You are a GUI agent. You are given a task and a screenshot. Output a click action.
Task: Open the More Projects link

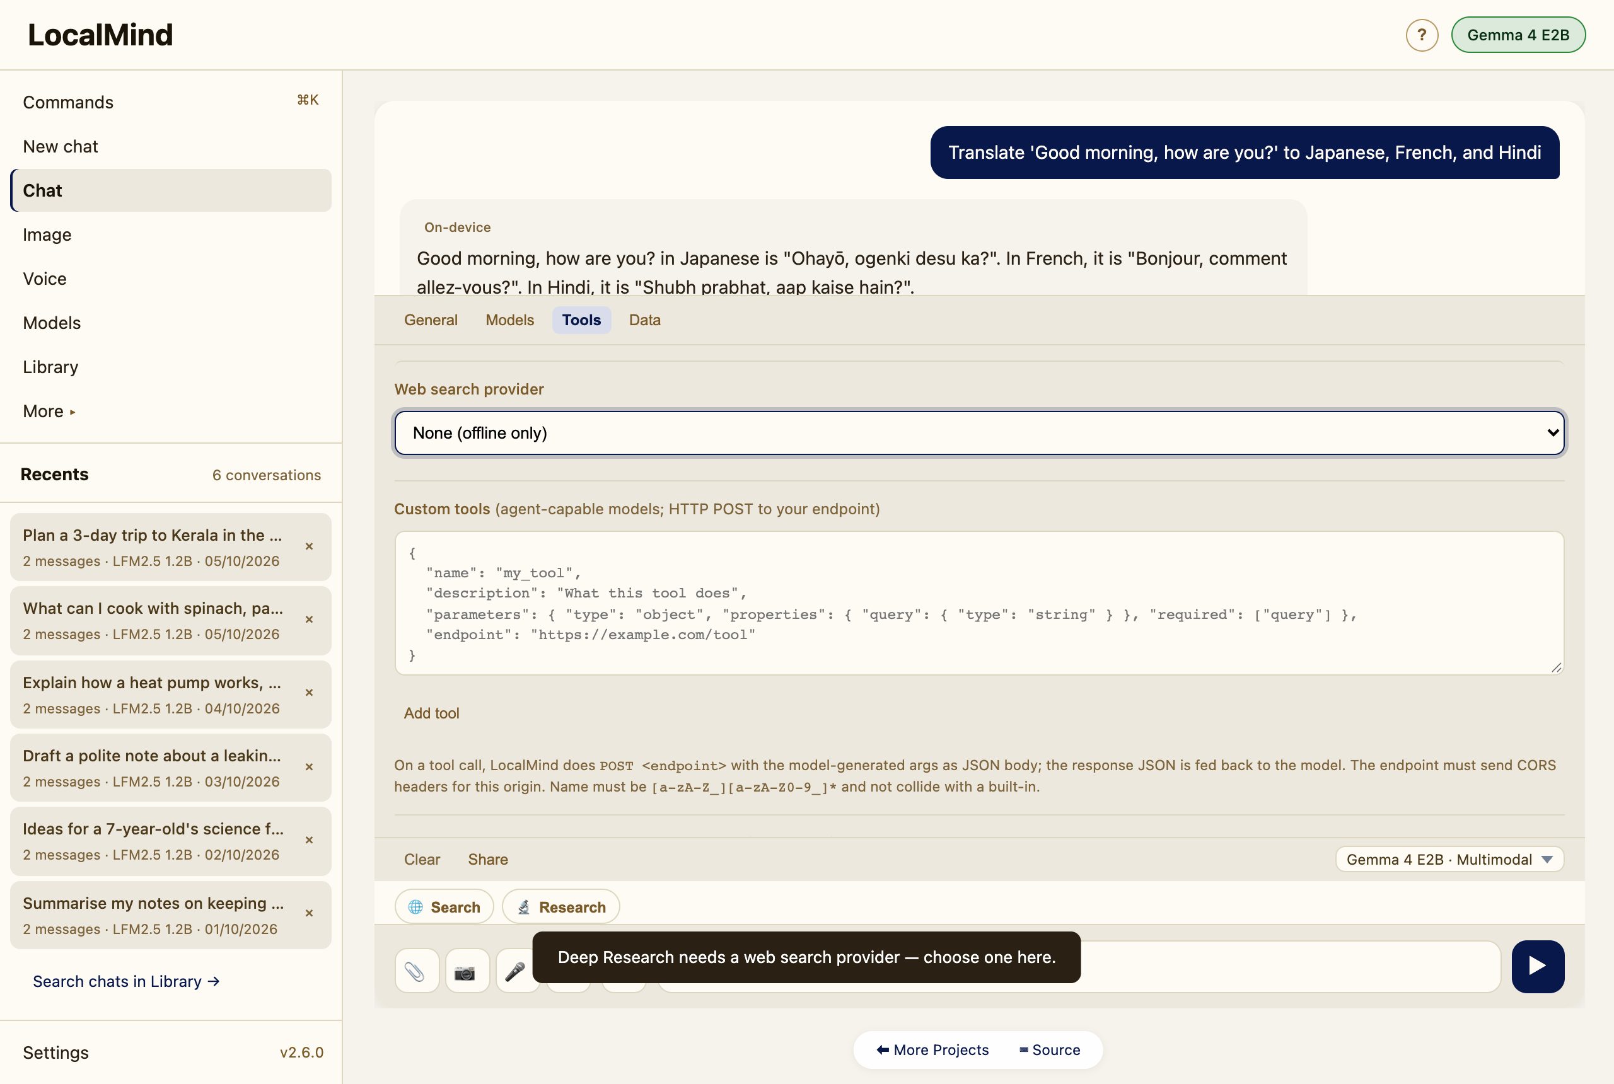933,1050
